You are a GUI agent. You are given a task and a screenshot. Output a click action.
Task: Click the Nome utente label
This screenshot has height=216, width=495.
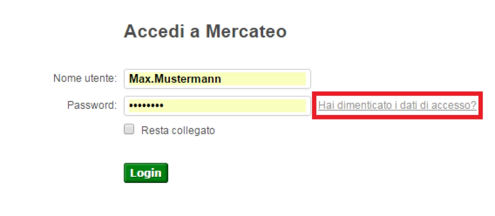point(85,78)
